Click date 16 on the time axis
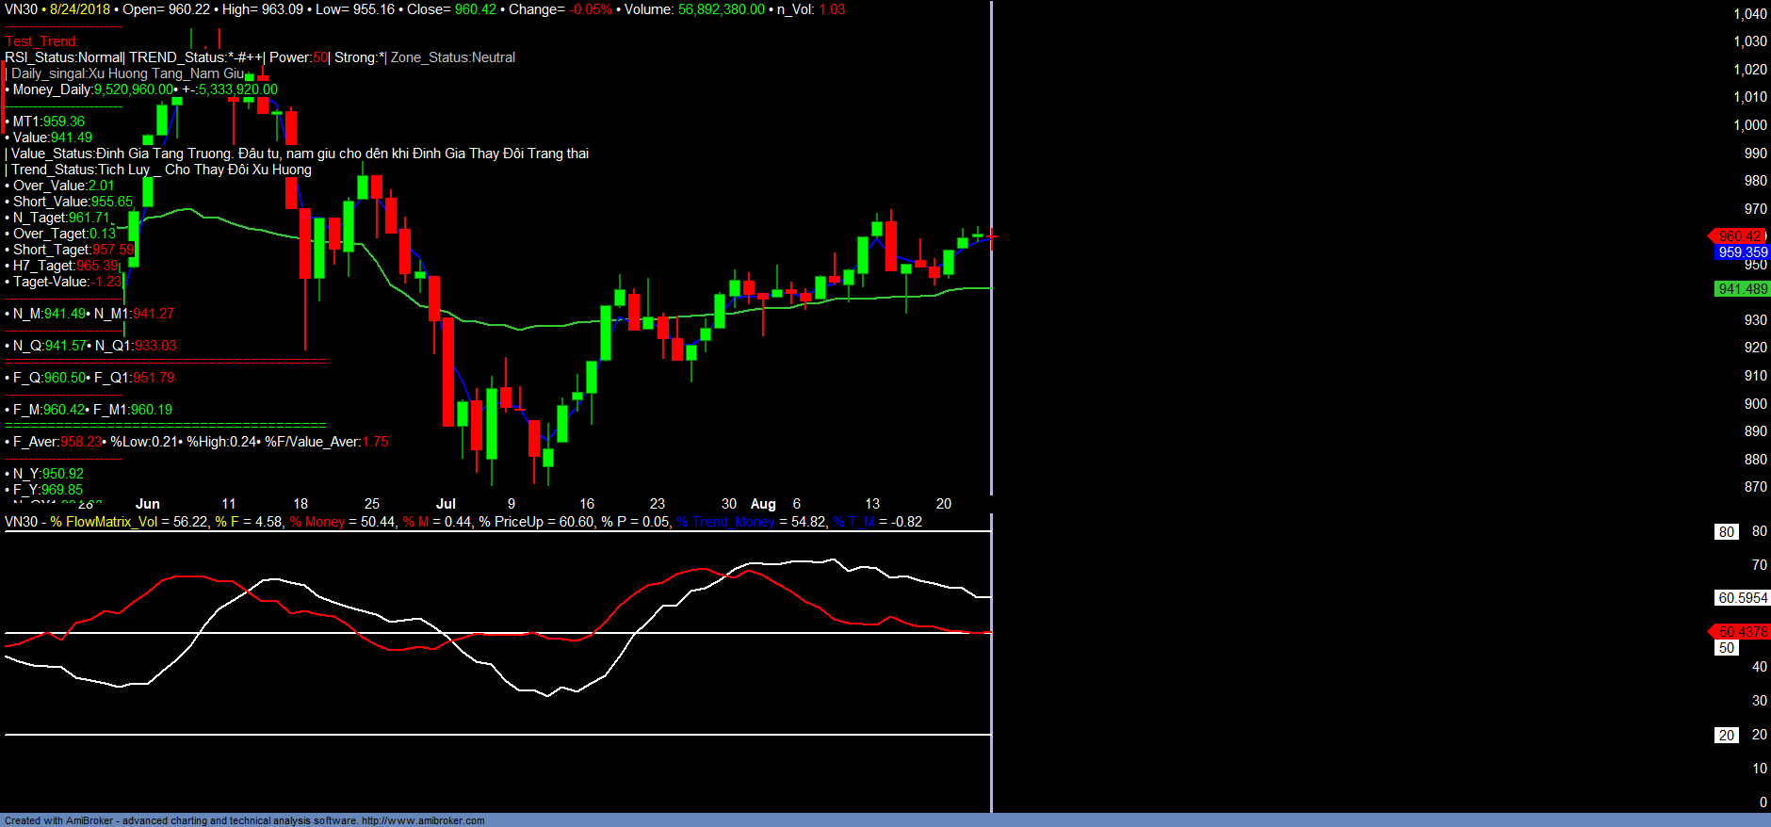Viewport: 1771px width, 827px height. coord(587,504)
